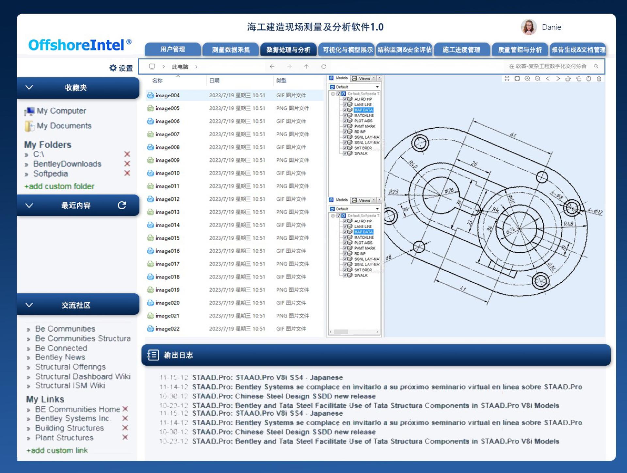Open My Computer in favorites
The height and width of the screenshot is (473, 627).
coord(55,111)
